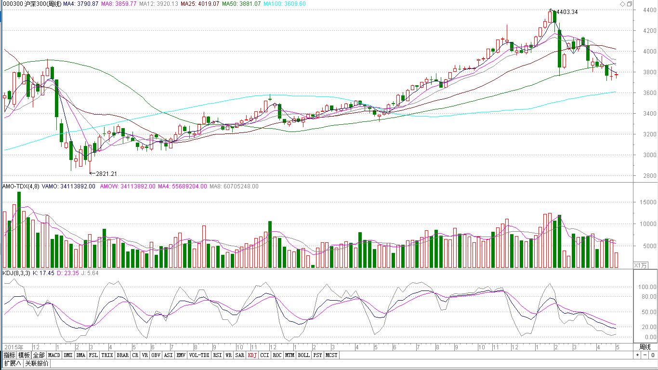Switch indicator to ASI
The image size is (658, 370).
pos(168,355)
